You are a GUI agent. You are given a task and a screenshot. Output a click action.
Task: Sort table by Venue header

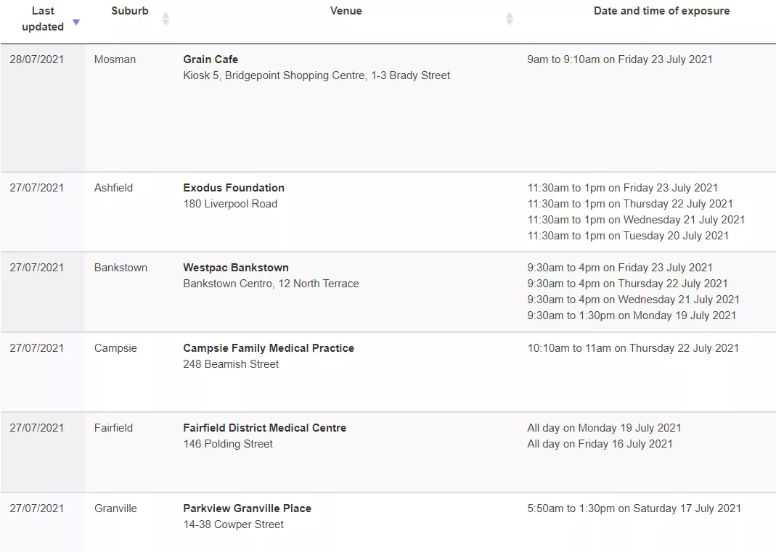346,11
